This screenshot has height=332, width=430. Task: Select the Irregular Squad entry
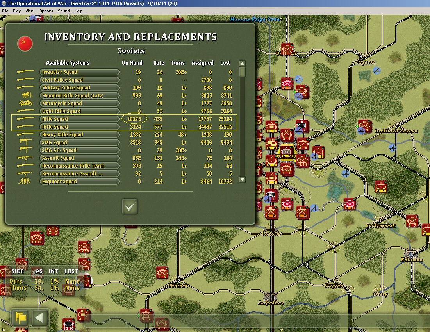coord(80,72)
